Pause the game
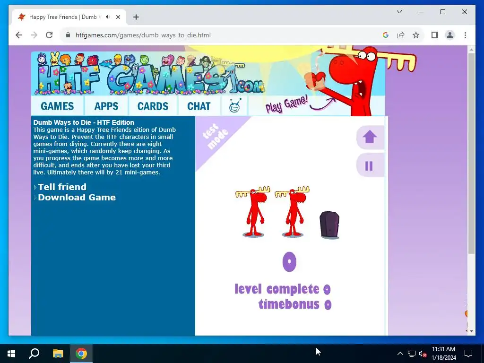 pos(370,166)
